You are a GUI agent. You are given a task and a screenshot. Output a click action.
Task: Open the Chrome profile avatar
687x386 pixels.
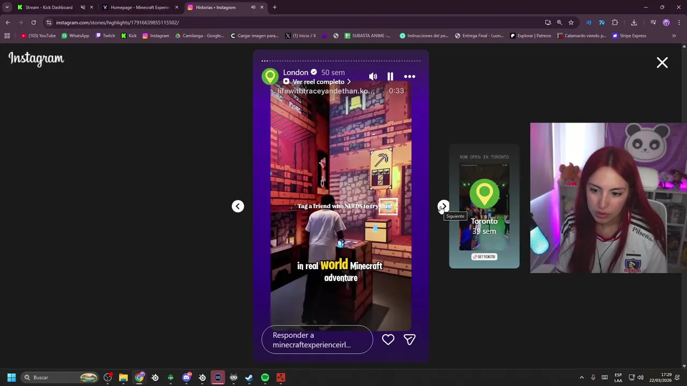[x=666, y=23]
